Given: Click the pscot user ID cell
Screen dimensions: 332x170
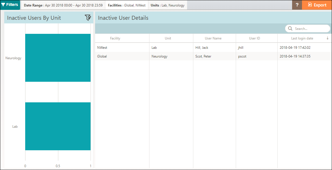Looking at the screenshot, I should point(242,56).
